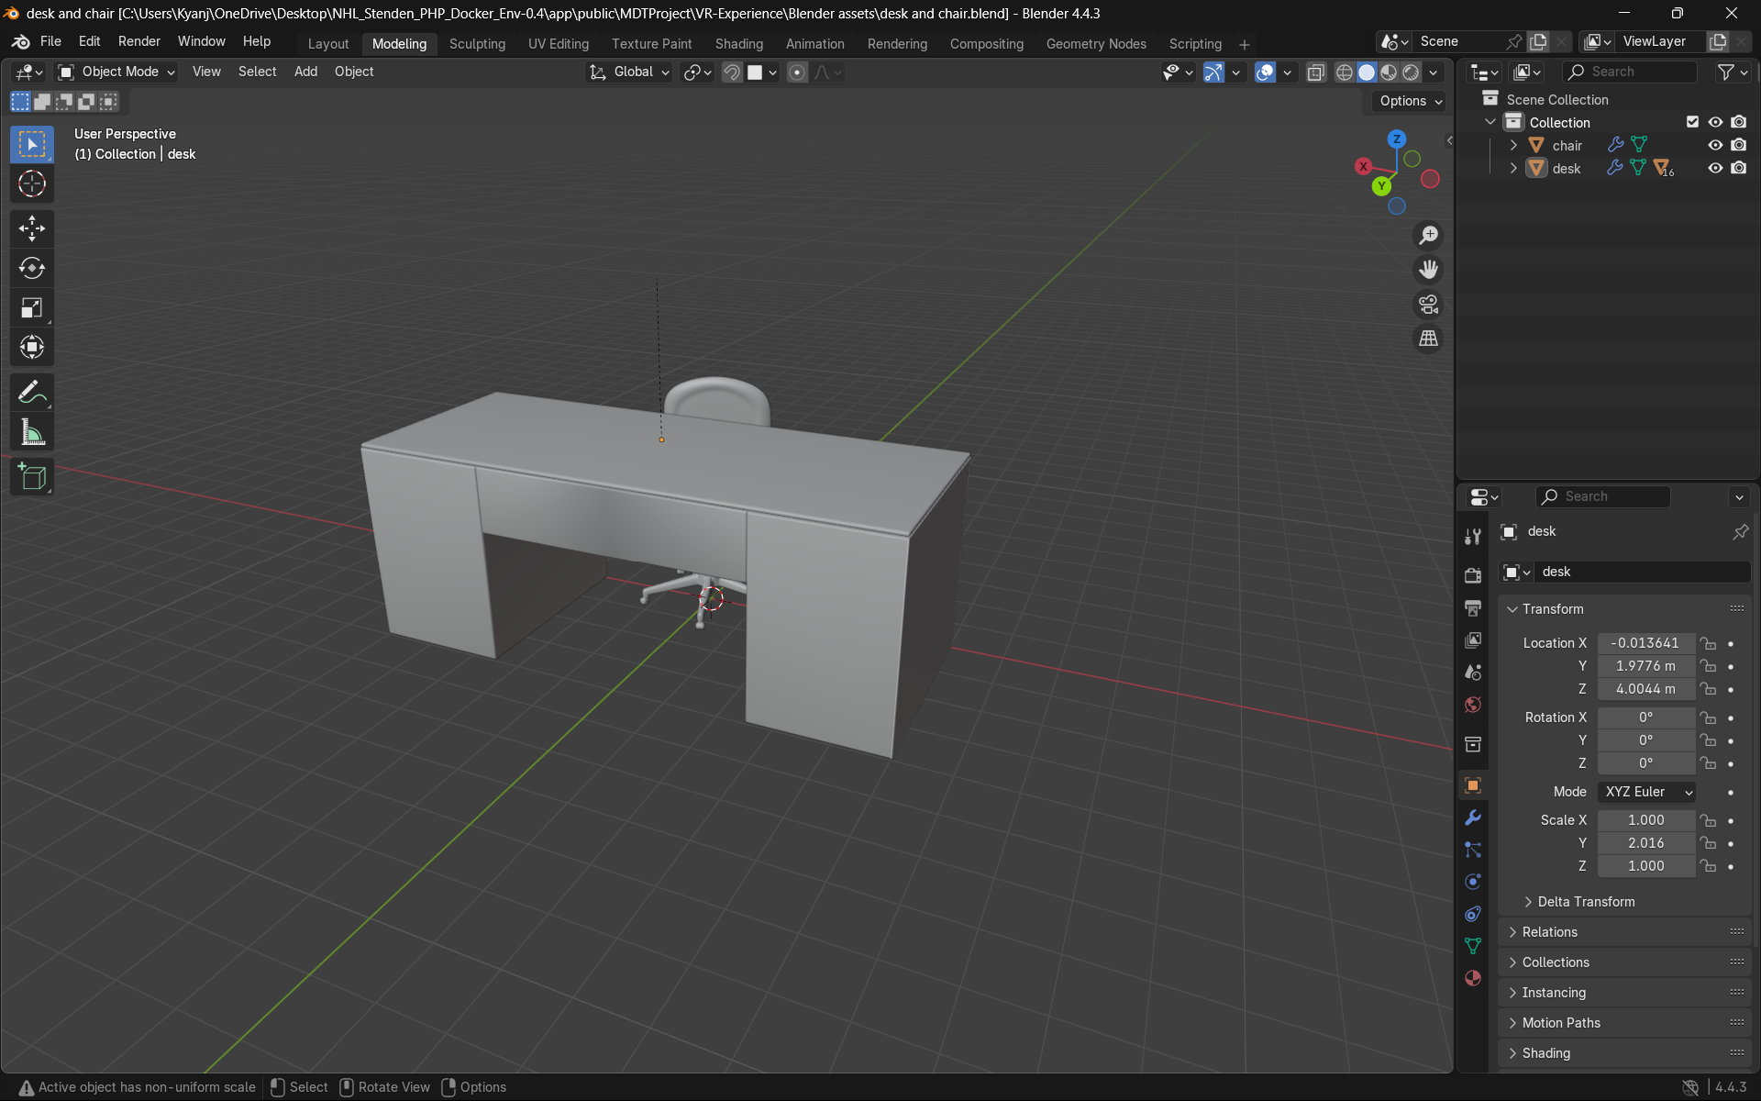Viewport: 1761px width, 1101px height.
Task: Select the Move tool
Action: click(x=32, y=228)
